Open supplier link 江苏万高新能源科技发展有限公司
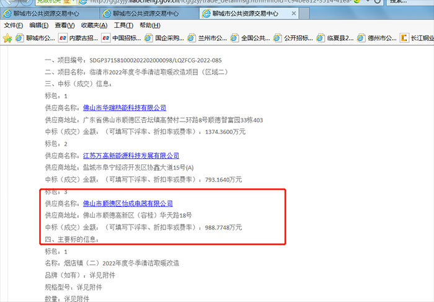Image resolution: width=434 pixels, height=302 pixels. 131,156
